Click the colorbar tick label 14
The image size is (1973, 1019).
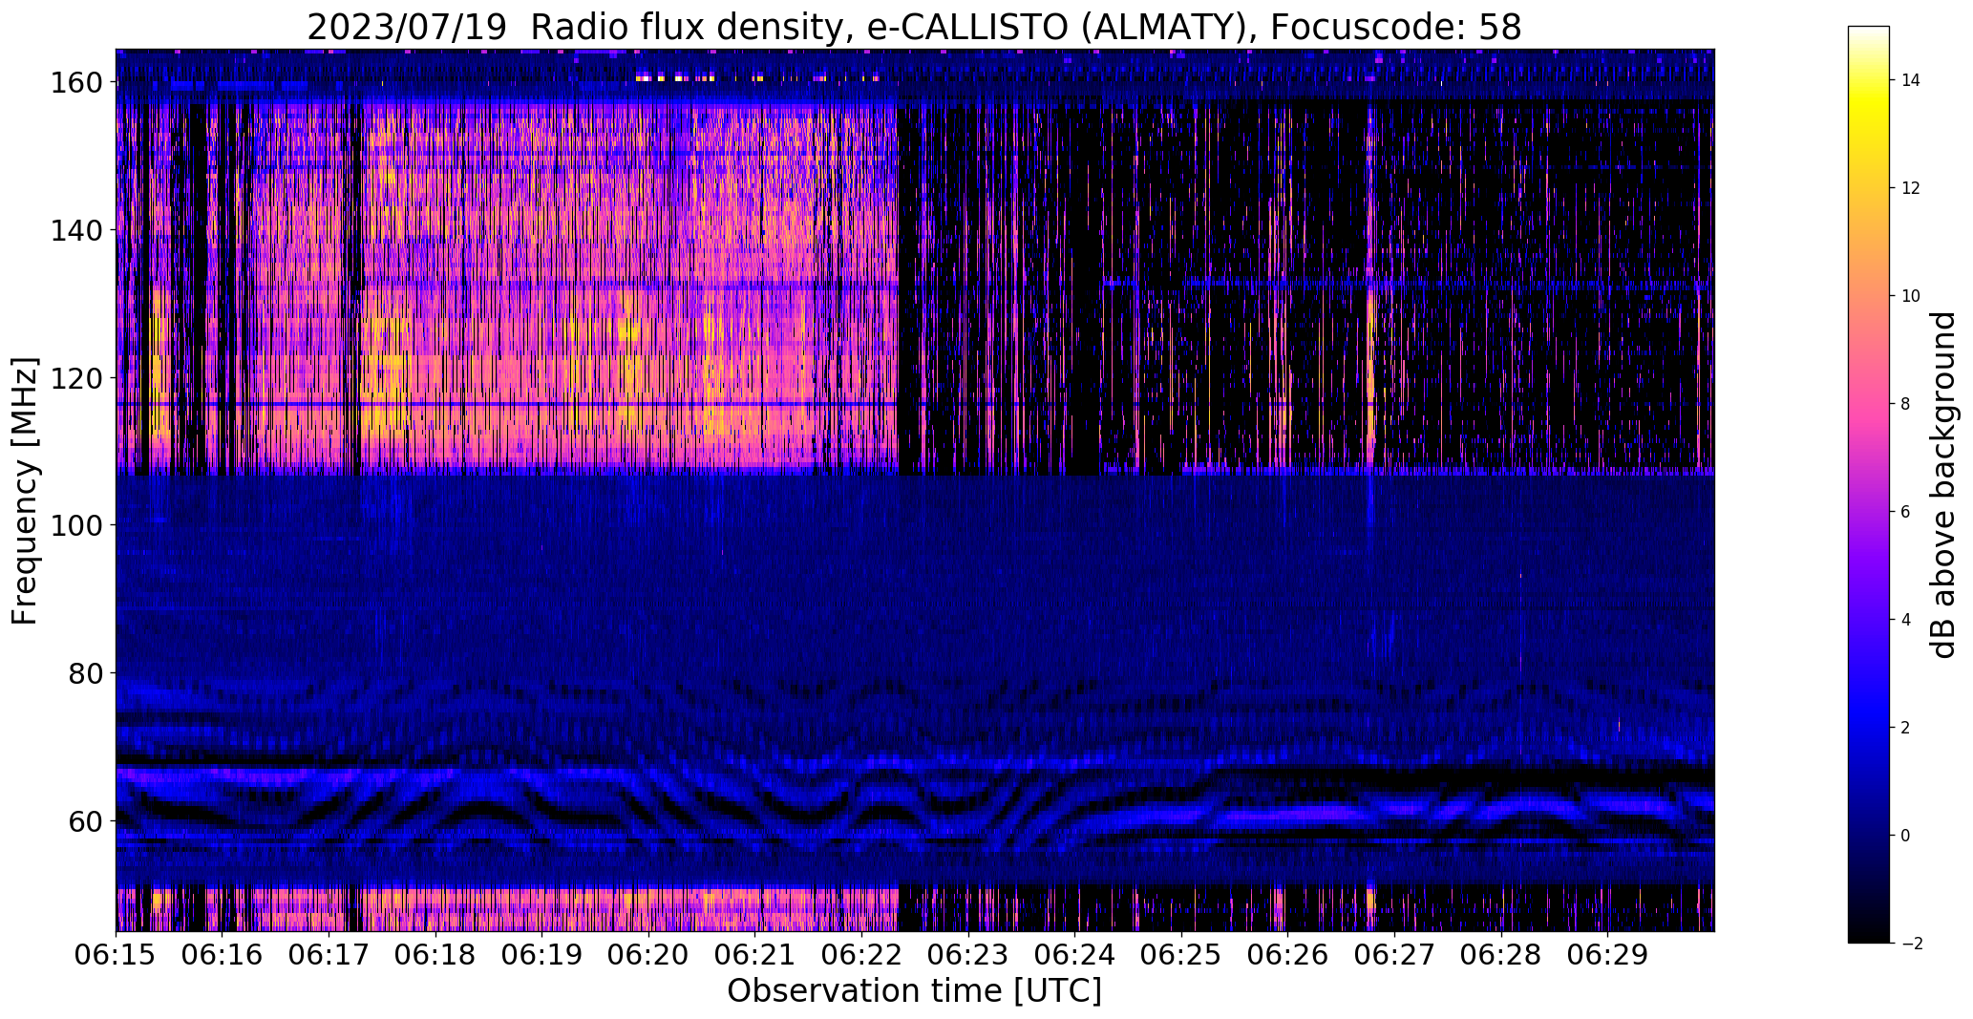1910,80
